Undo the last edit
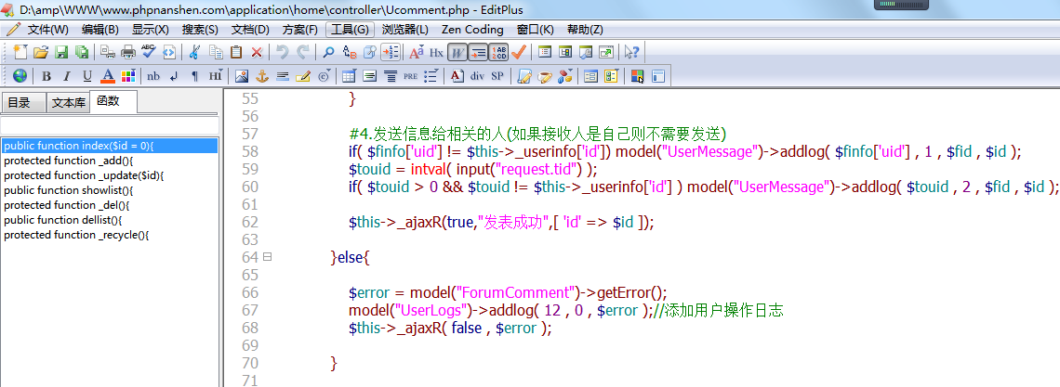Image resolution: width=1060 pixels, height=387 pixels. [283, 52]
